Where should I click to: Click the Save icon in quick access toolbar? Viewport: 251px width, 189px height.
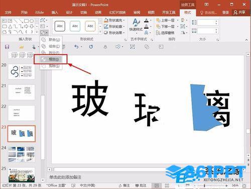coord(7,47)
